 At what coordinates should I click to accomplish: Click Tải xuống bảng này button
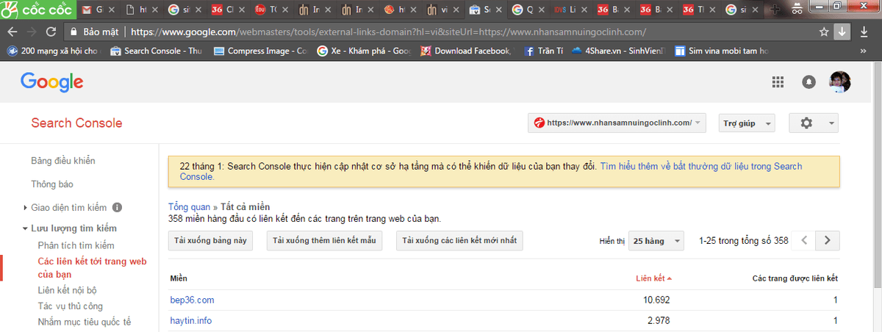211,240
